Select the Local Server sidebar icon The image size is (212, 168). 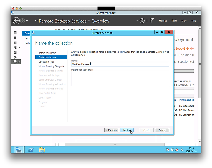click(15, 38)
